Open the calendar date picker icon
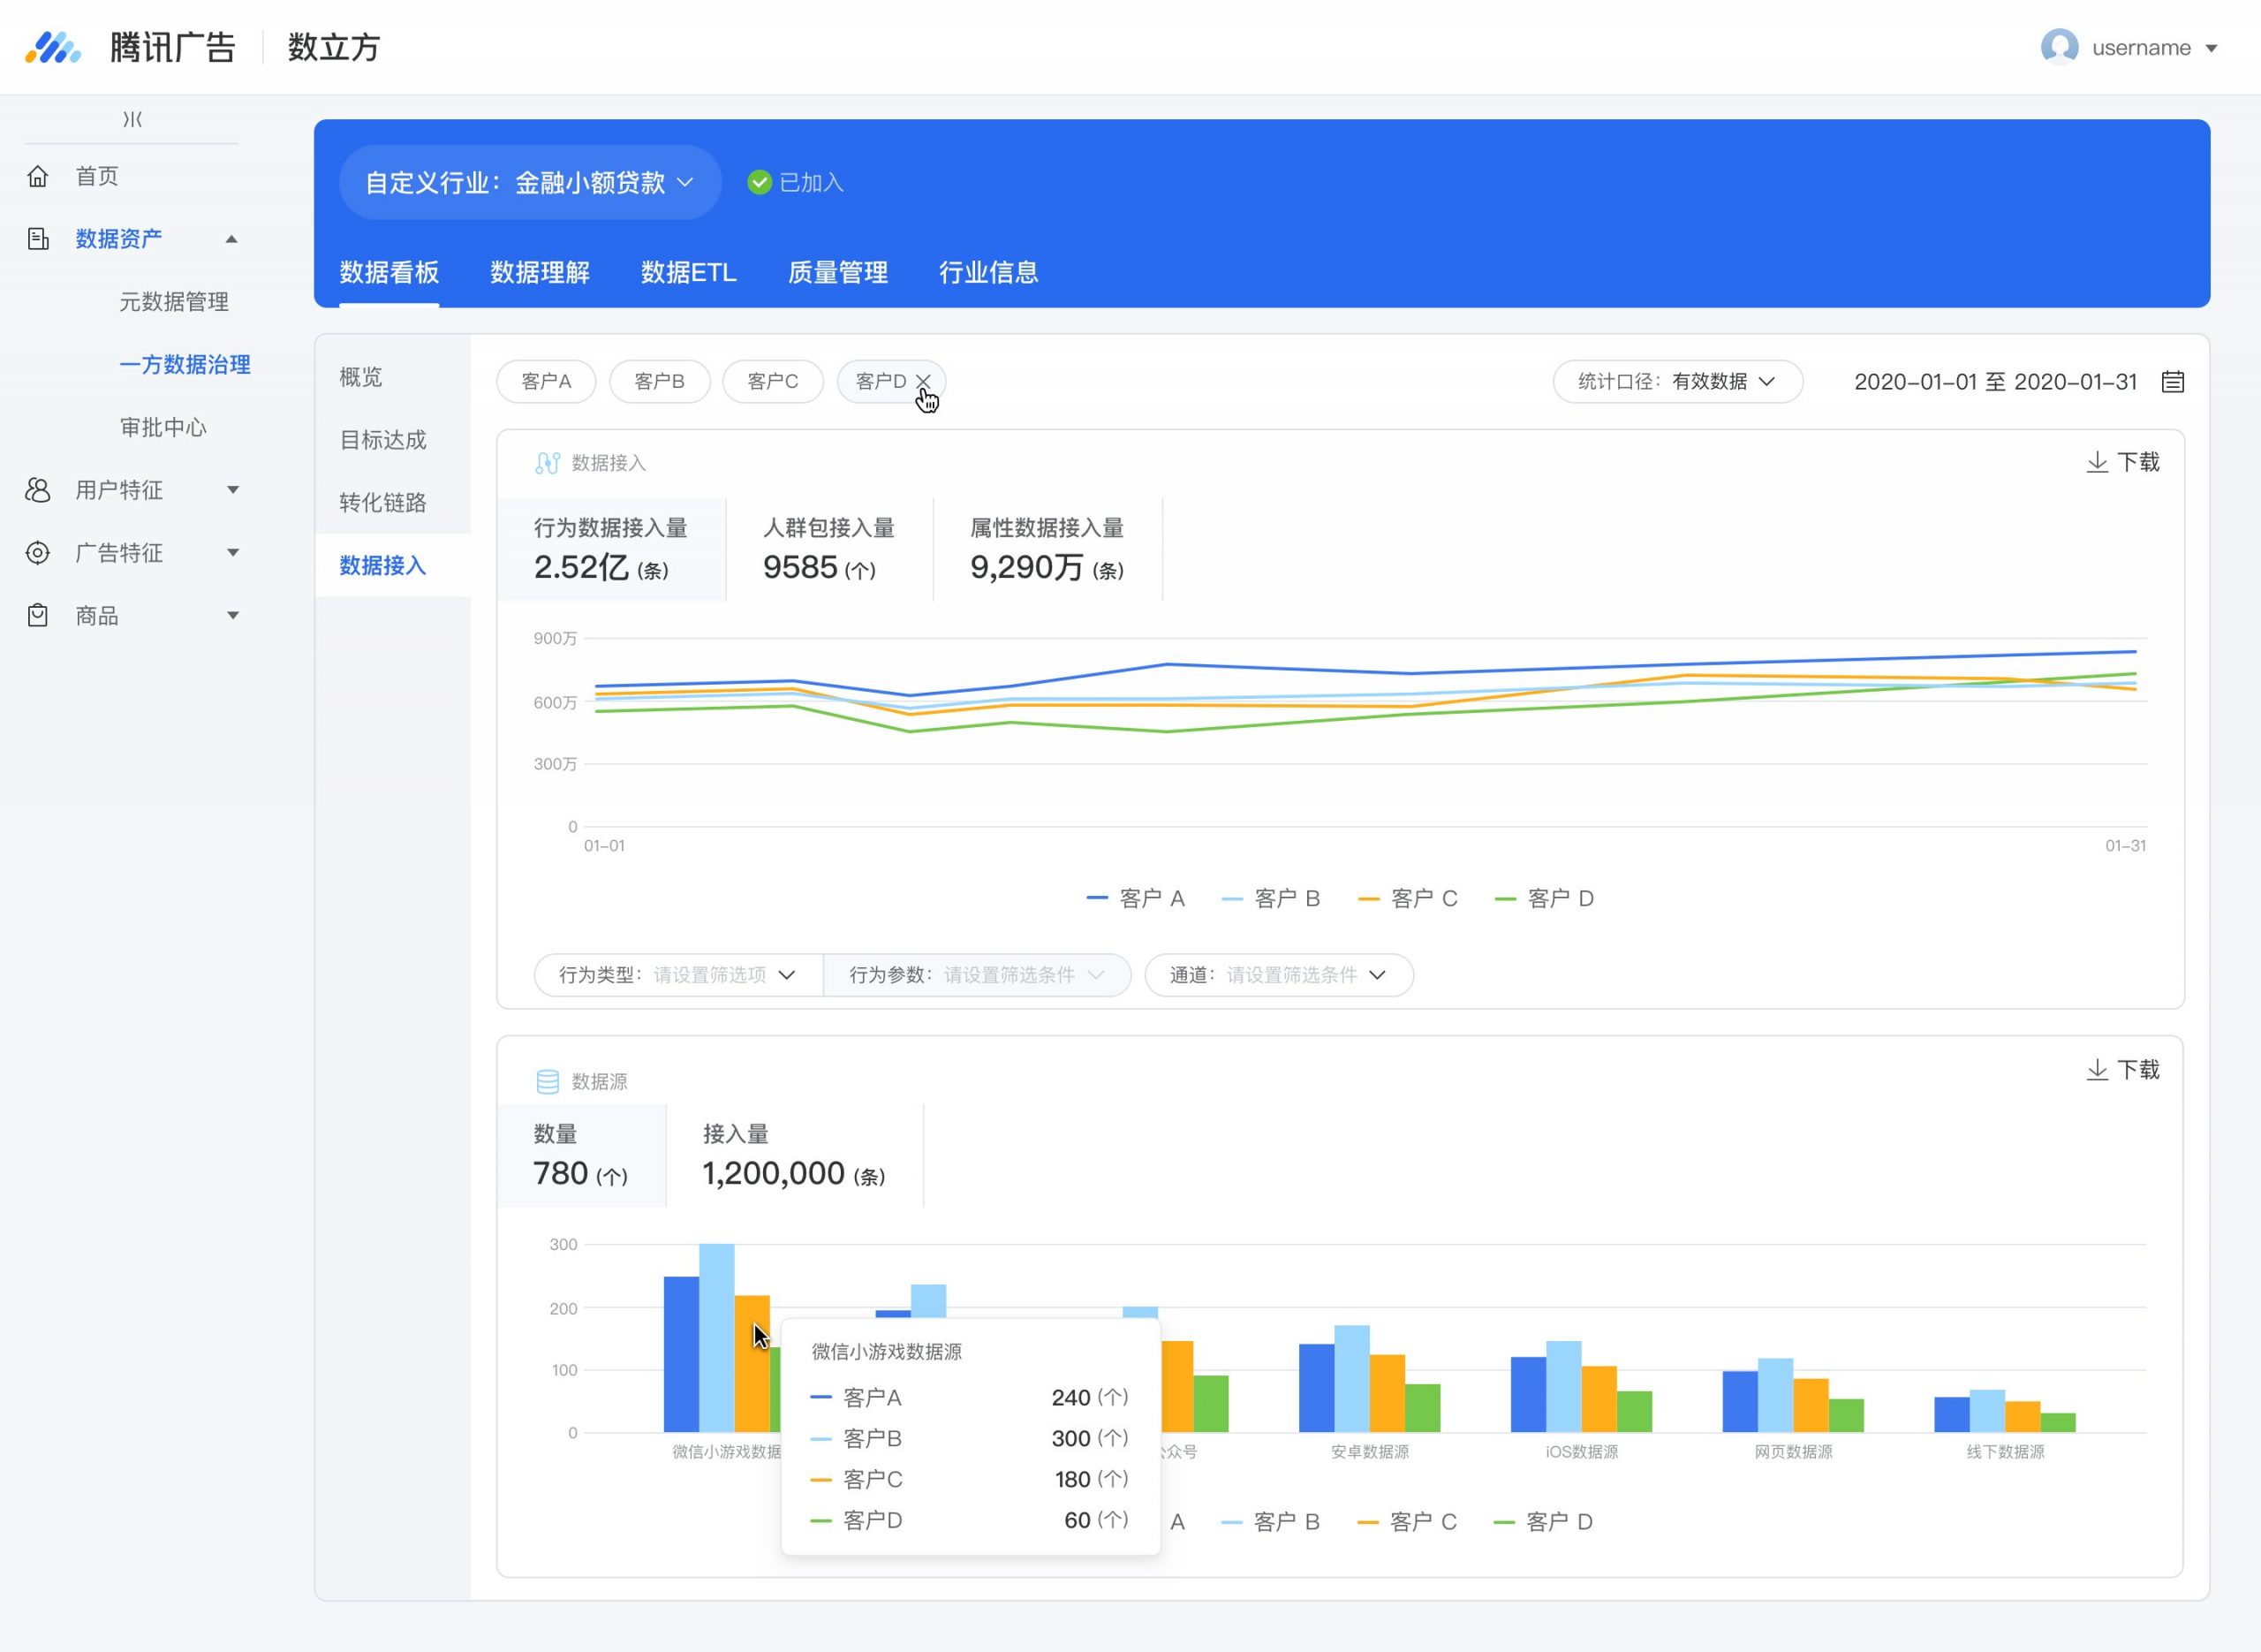2261x1652 pixels. pyautogui.click(x=2172, y=381)
